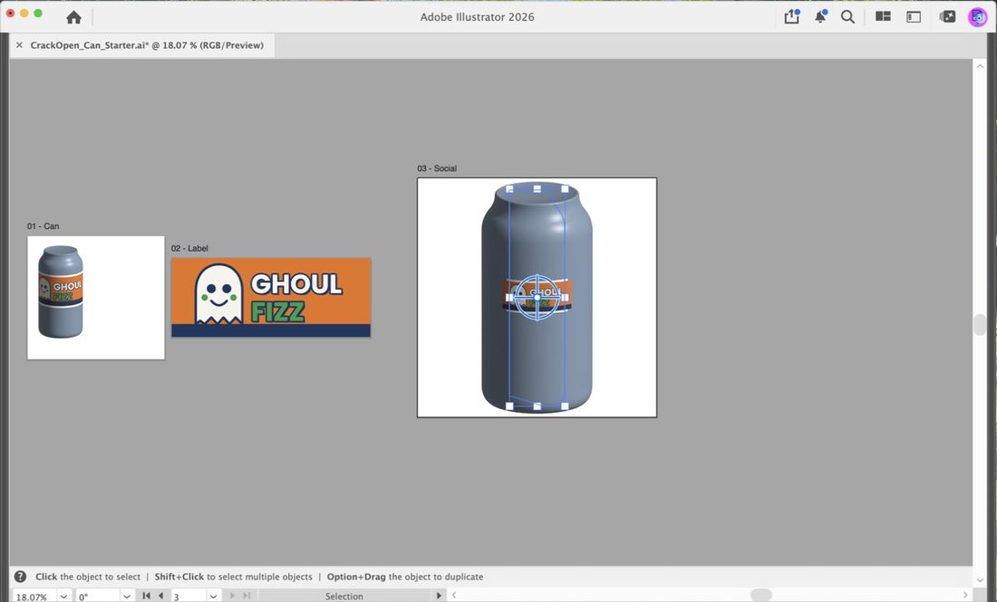Go to the Illustrator Home screen
Screen dimensions: 997x602
(x=73, y=17)
